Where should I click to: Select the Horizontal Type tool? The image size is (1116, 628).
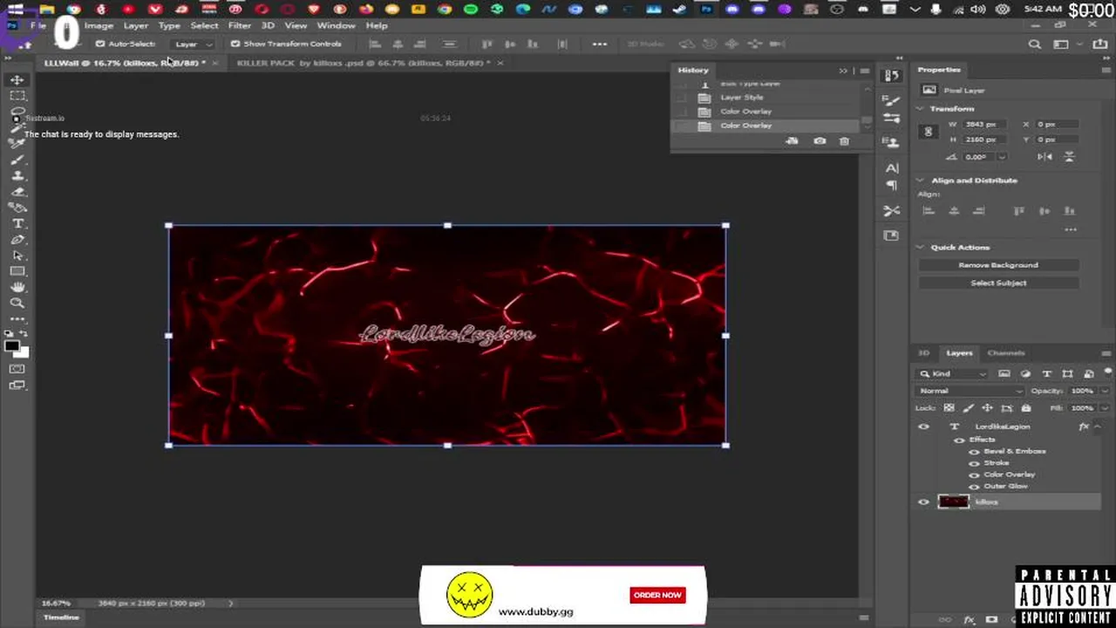[17, 223]
